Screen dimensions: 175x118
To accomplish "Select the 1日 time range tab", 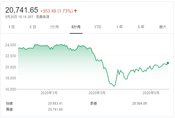I will click(11, 27).
